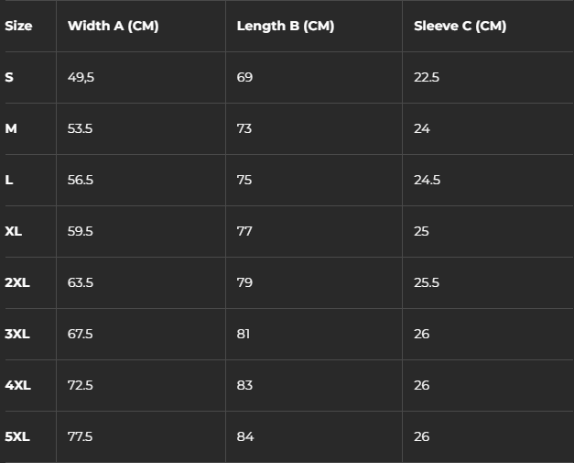The width and height of the screenshot is (574, 463).
Task: Click the 79 length value for 2XL
Action: click(244, 282)
